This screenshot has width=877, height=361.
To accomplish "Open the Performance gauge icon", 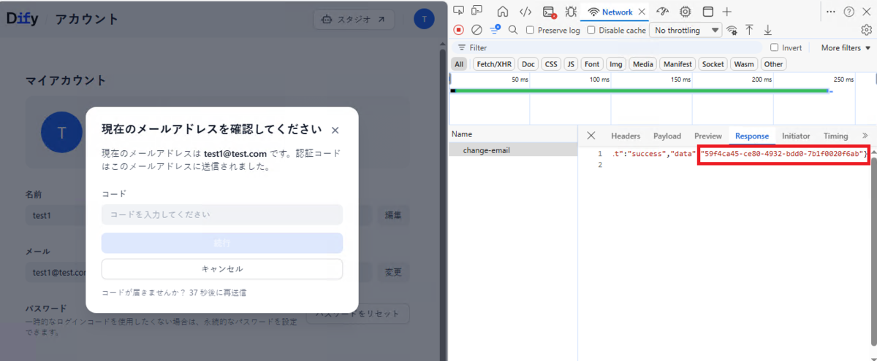I will click(663, 12).
